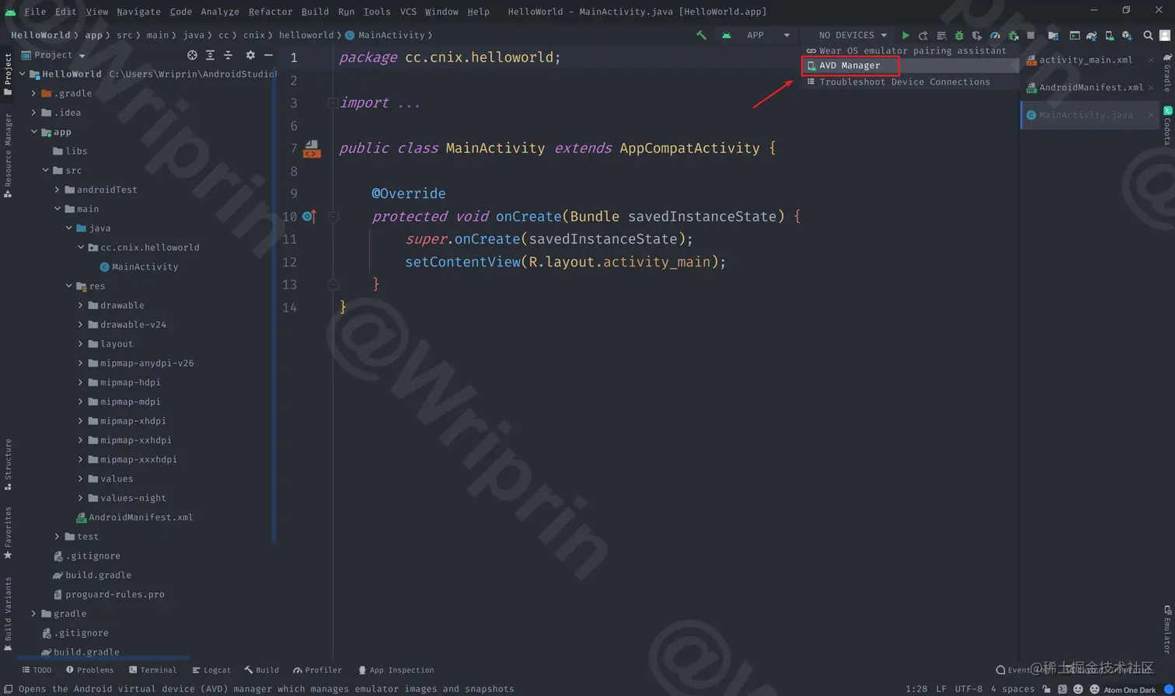The width and height of the screenshot is (1175, 696).
Task: Run the app using the green play button
Action: pyautogui.click(x=906, y=35)
